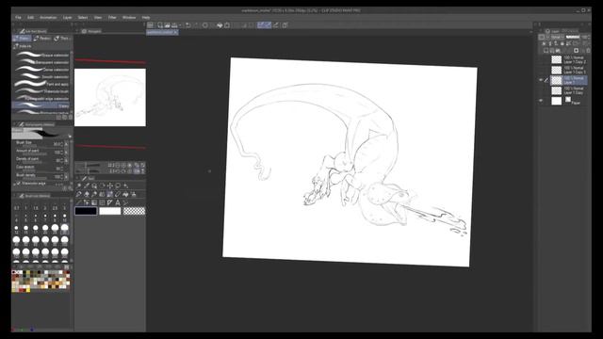
Task: Choose the Smooth watercolor brush
Action: pyautogui.click(x=41, y=77)
